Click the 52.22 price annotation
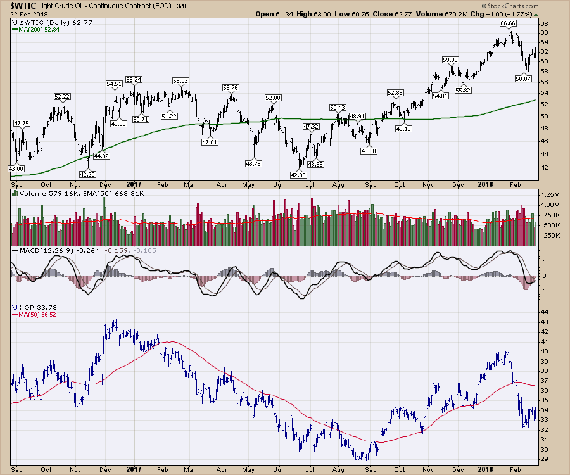Screen dimensions: 570x475 pyautogui.click(x=62, y=97)
